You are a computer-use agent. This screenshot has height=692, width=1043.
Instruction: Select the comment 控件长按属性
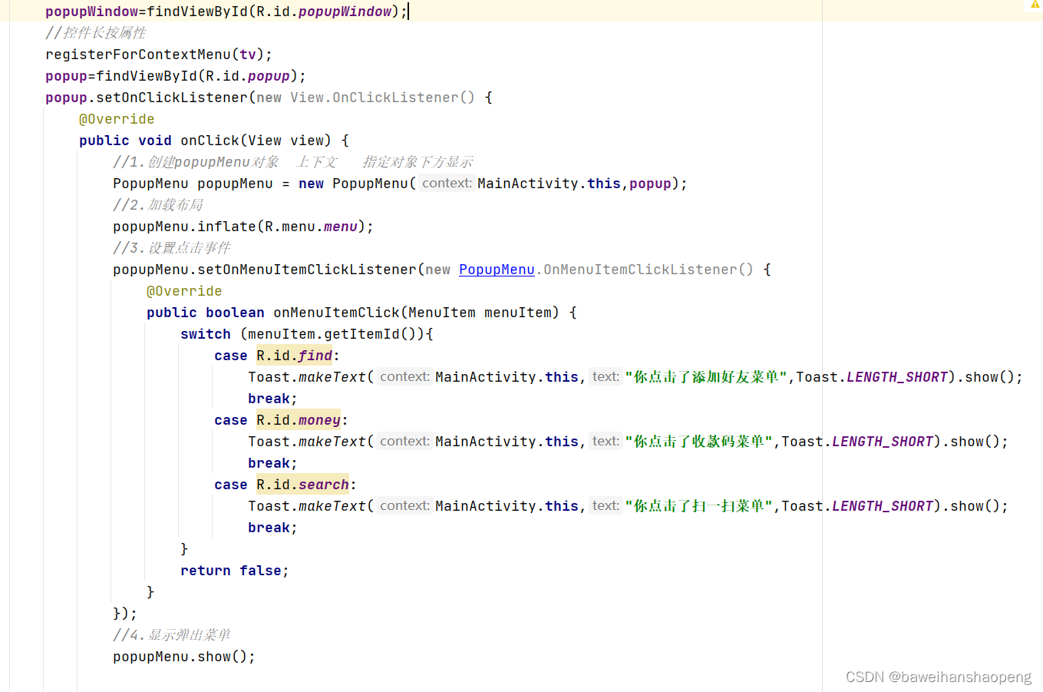click(96, 32)
